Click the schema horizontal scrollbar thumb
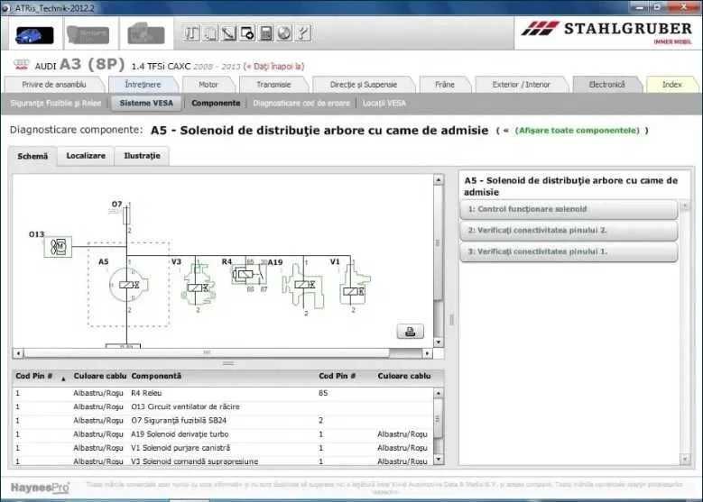The height and width of the screenshot is (502, 703). [207, 353]
